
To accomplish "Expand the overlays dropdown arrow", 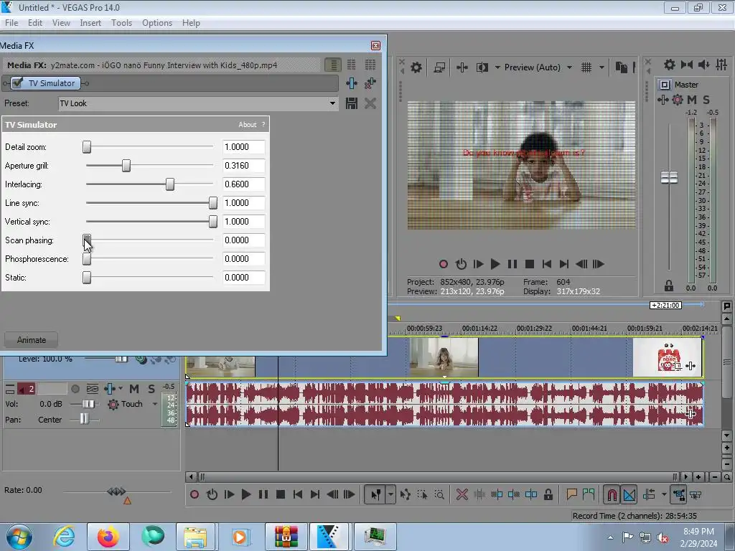I will (601, 67).
